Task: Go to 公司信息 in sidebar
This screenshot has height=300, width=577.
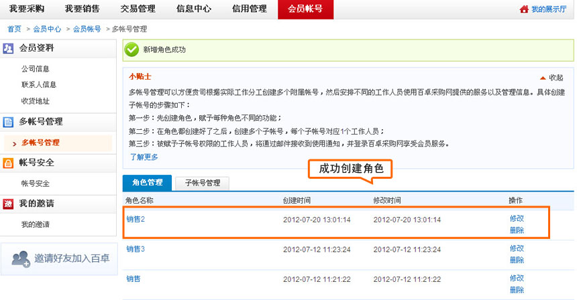Action: tap(35, 68)
